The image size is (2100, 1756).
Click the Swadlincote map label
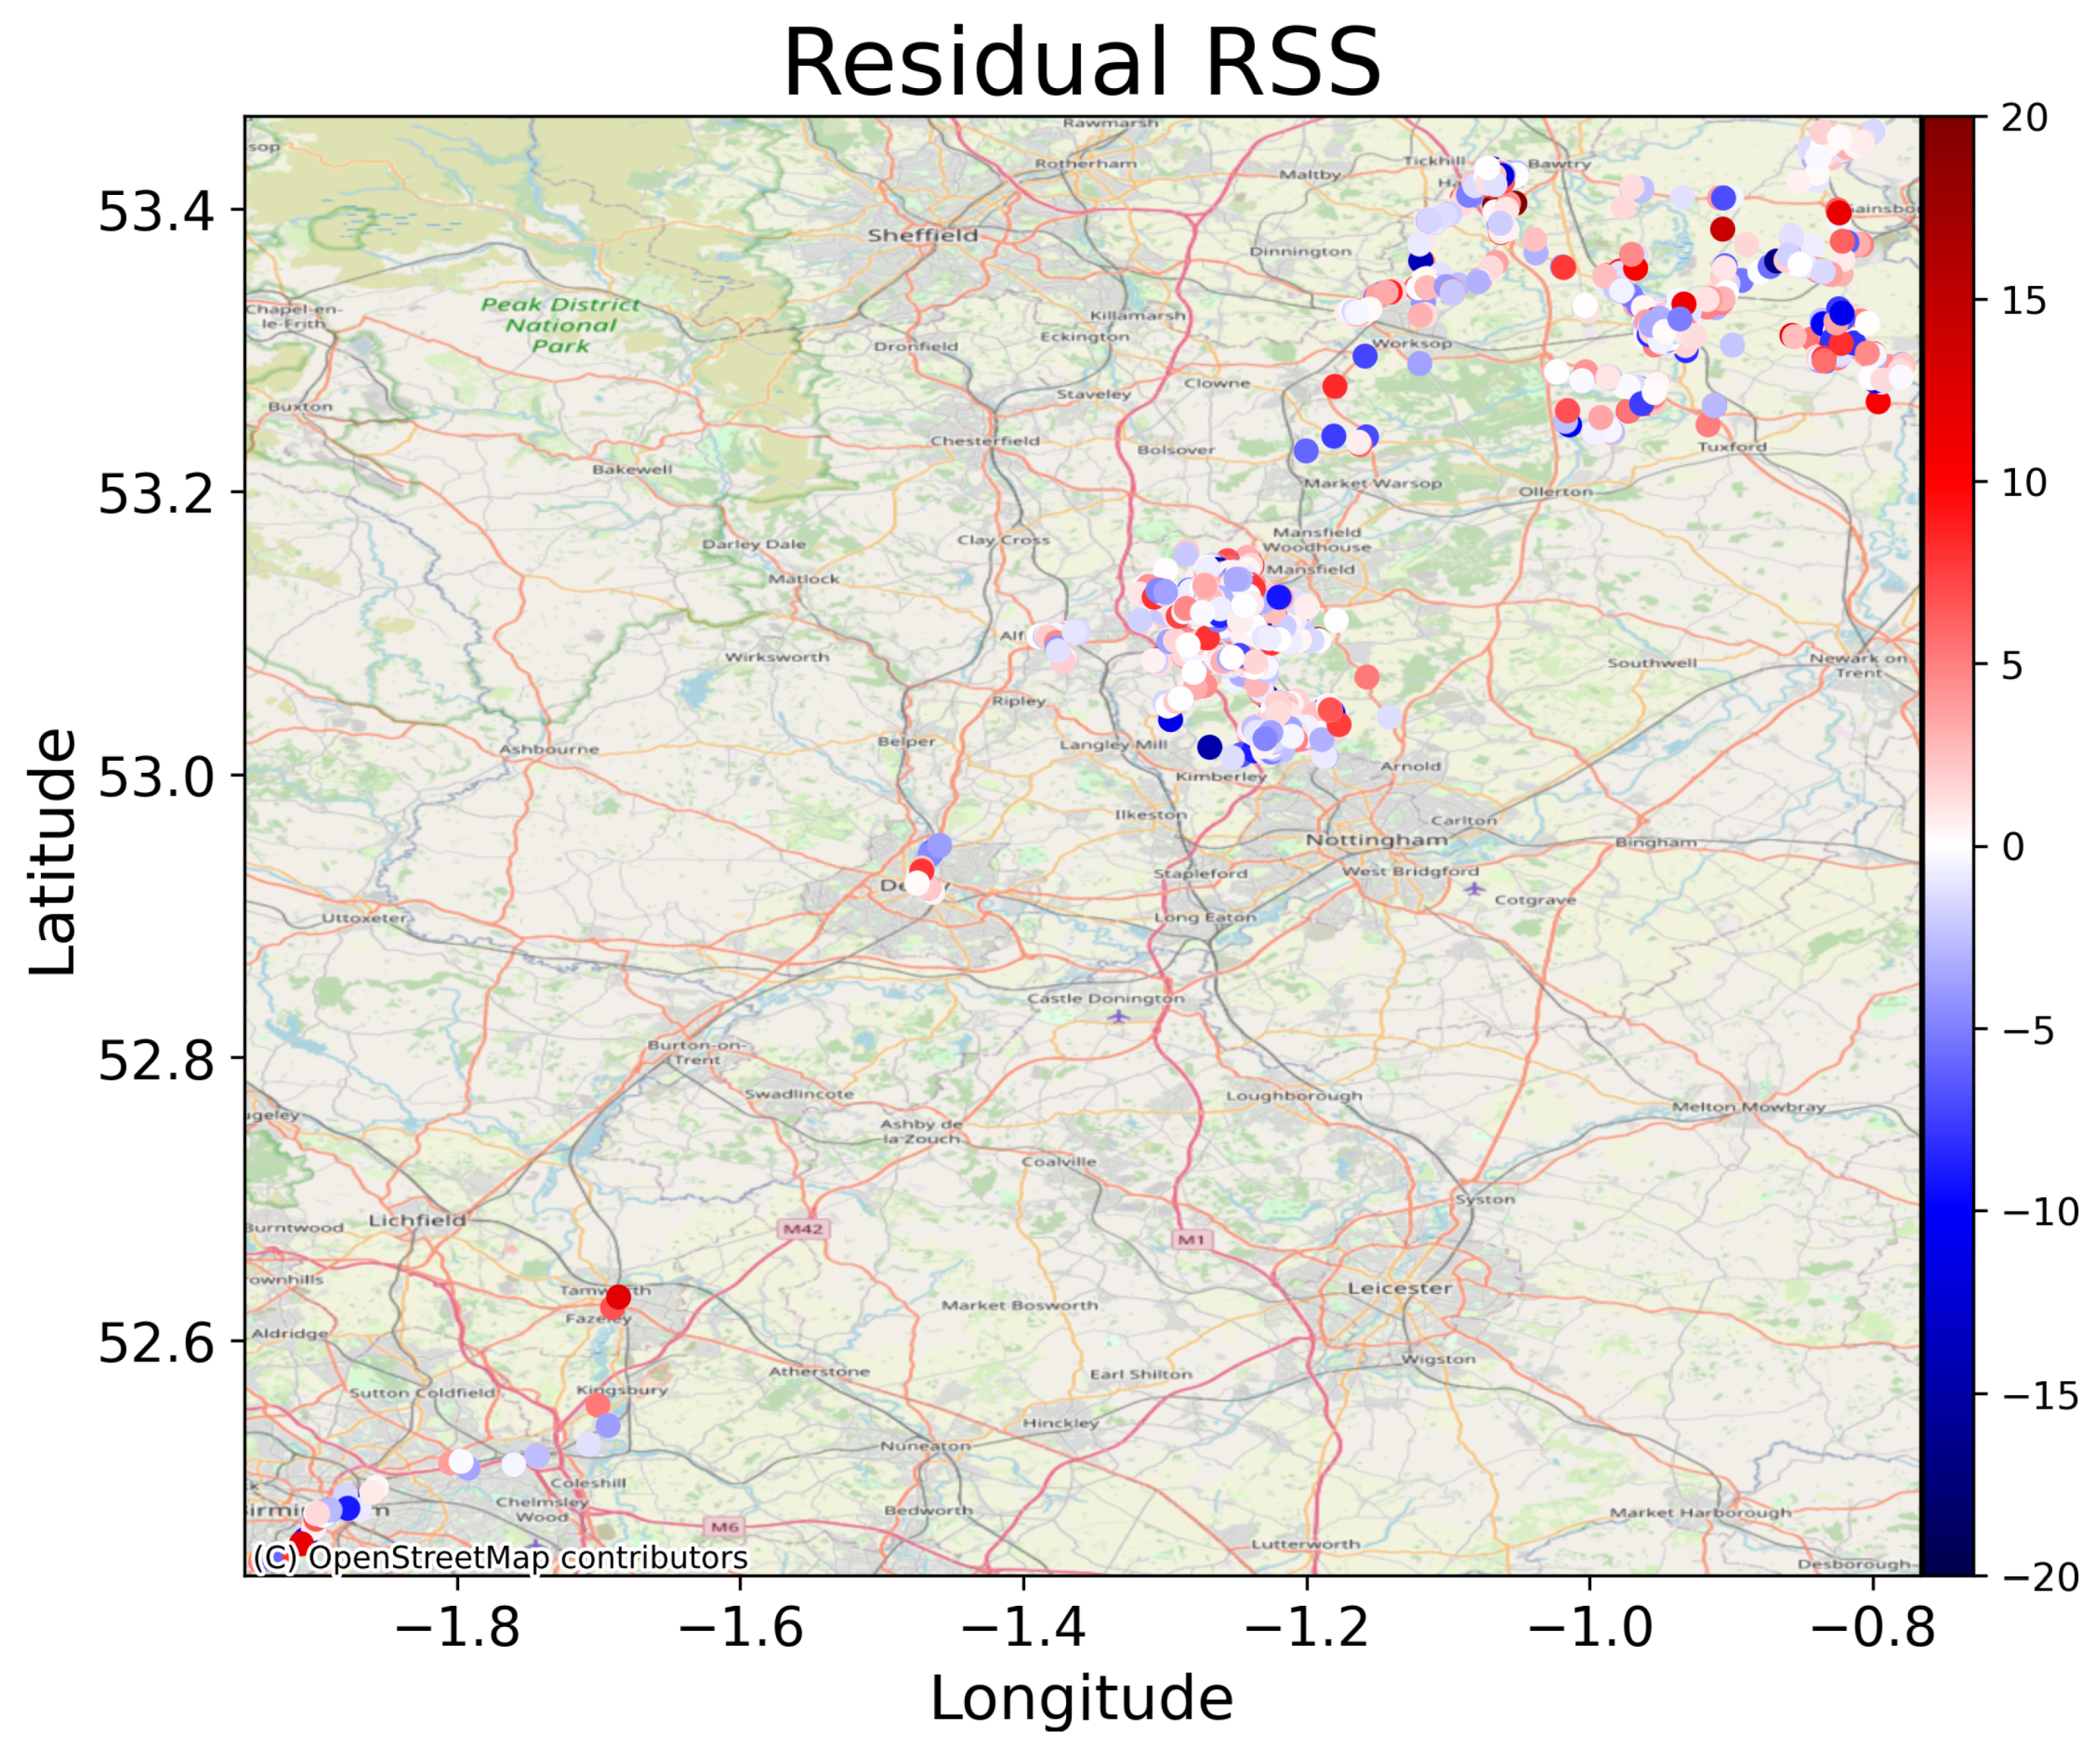(x=799, y=1094)
